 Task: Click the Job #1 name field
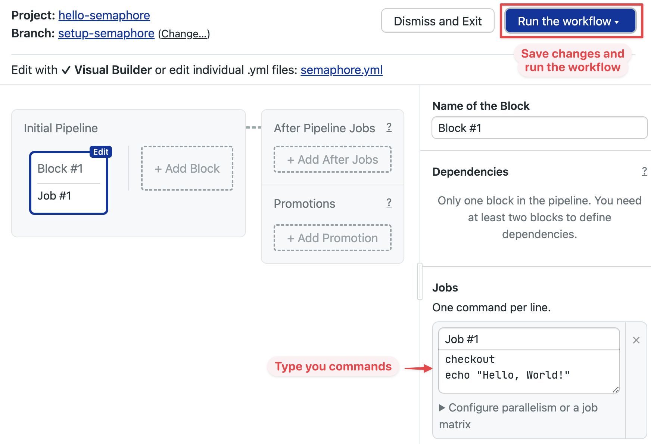point(529,339)
